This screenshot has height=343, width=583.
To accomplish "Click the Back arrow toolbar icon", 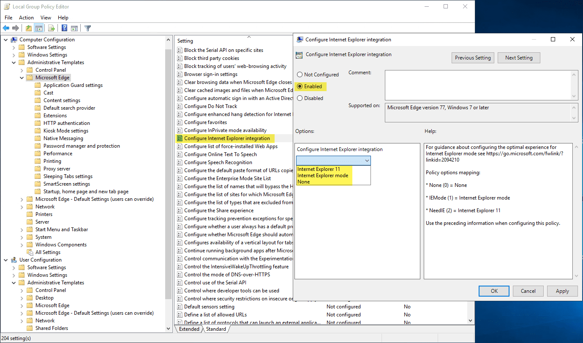I will coord(6,28).
